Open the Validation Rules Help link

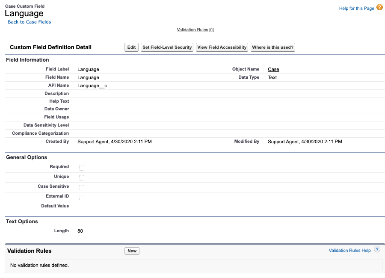tap(349, 251)
